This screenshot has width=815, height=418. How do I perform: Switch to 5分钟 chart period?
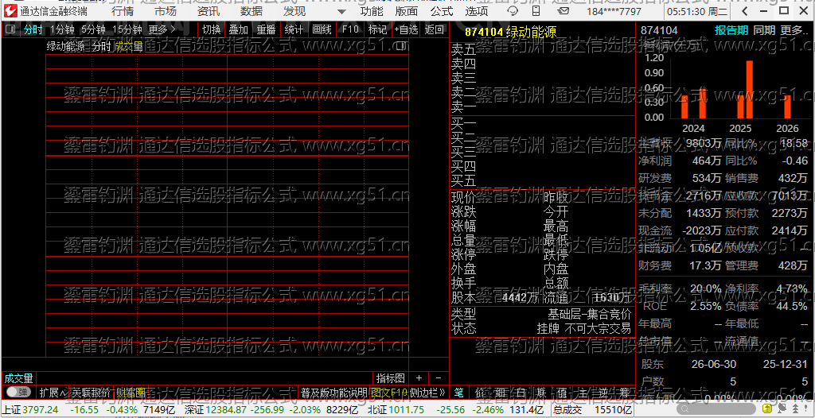pos(93,29)
